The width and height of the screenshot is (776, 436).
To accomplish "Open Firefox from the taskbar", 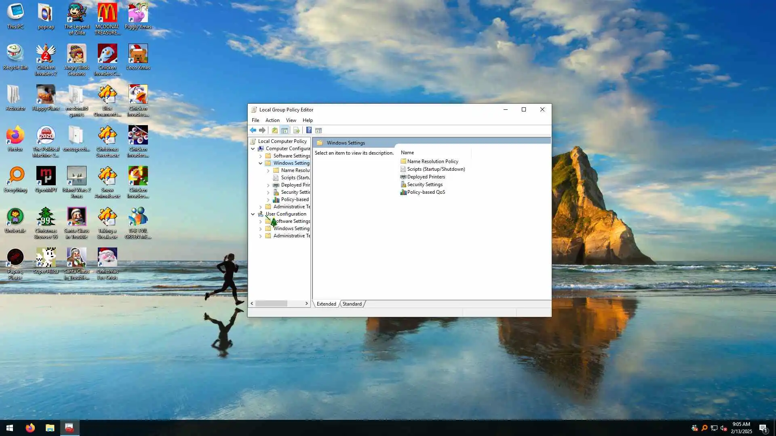I will [30, 428].
